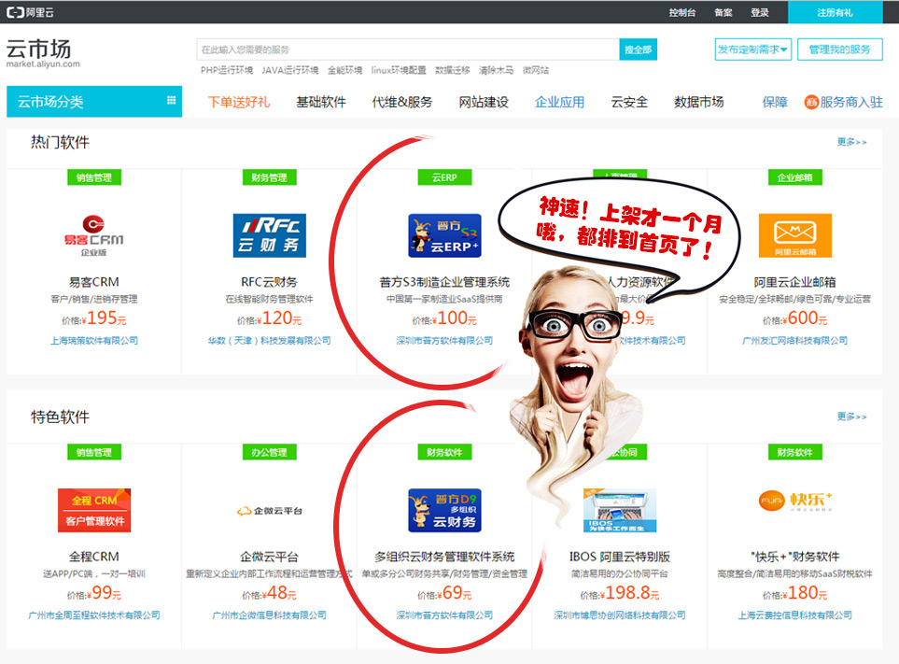Click the 普方D9 云财务 logo

tap(444, 510)
